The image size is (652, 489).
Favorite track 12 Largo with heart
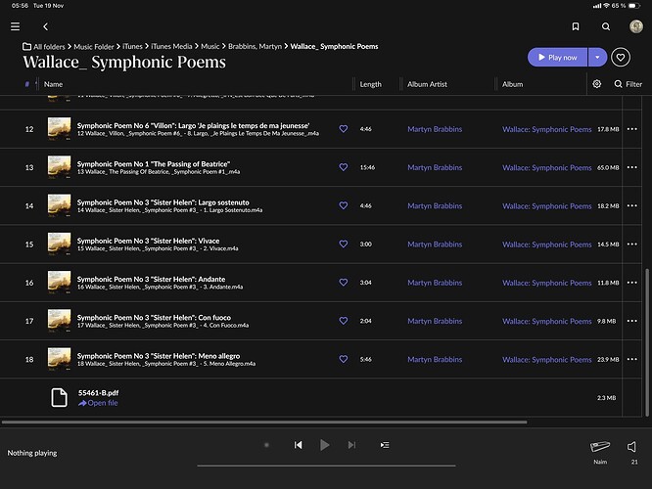pyautogui.click(x=343, y=129)
